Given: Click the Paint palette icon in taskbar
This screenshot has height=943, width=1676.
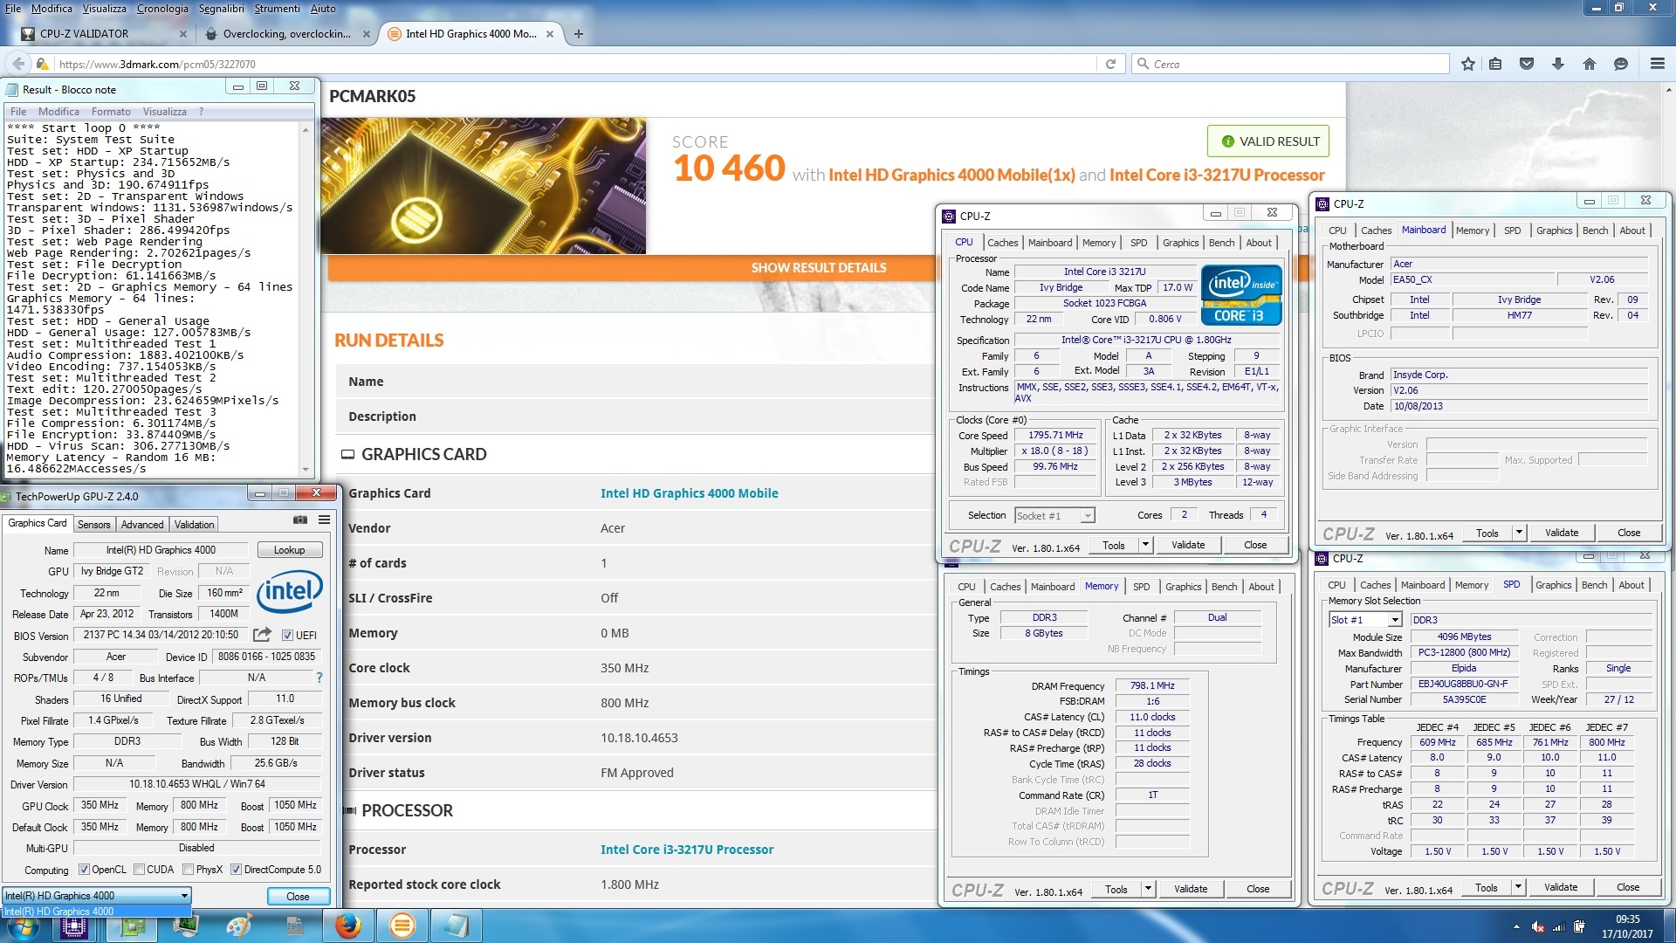Looking at the screenshot, I should (238, 926).
